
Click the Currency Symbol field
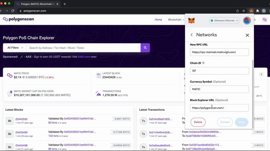pos(219,89)
